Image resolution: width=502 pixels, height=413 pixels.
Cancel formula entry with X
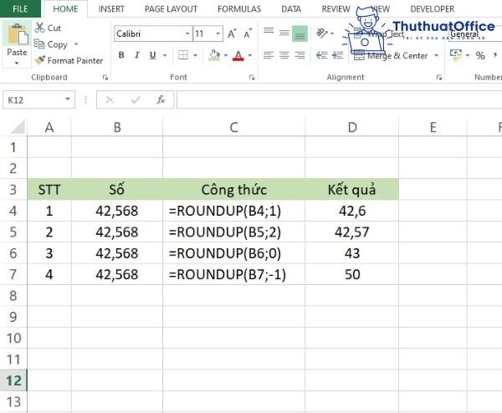coord(110,99)
